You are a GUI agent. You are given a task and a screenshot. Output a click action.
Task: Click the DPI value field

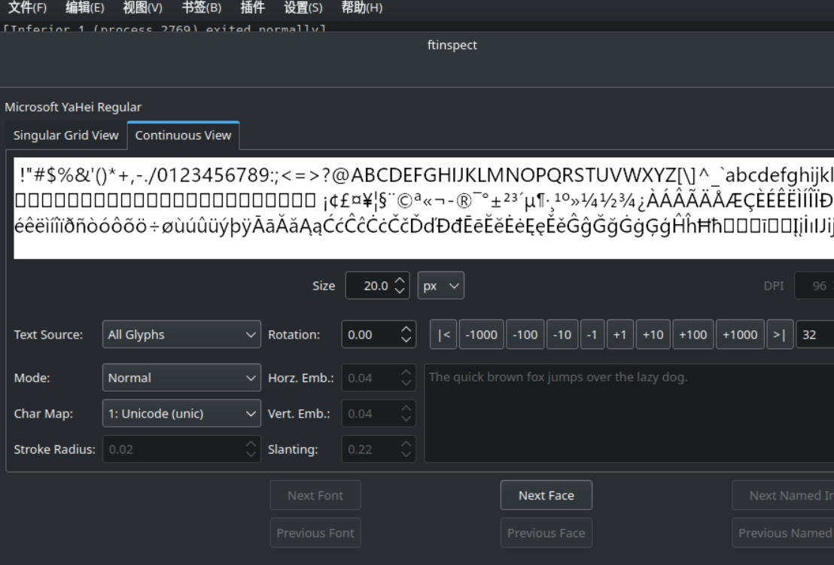[814, 286]
